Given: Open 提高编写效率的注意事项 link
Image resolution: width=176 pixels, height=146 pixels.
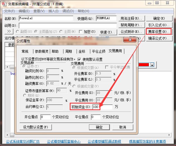Looking at the screenshot, I should (x=148, y=142).
